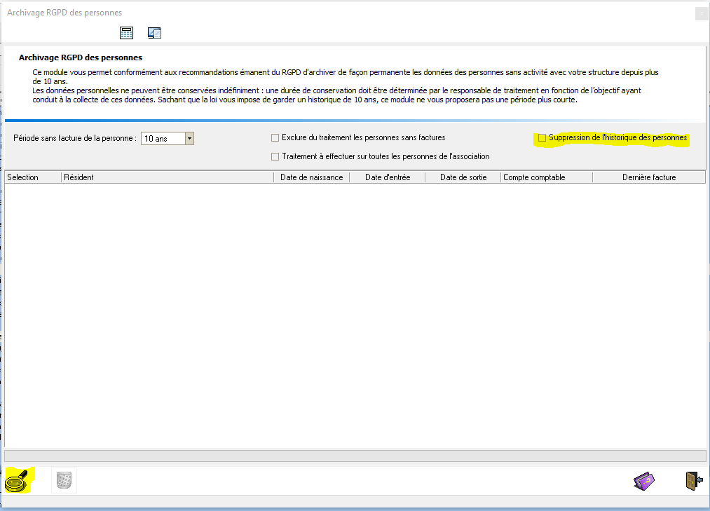Click the calculator icon in the top toolbar
Viewport: 710px width, 511px height.
point(126,33)
